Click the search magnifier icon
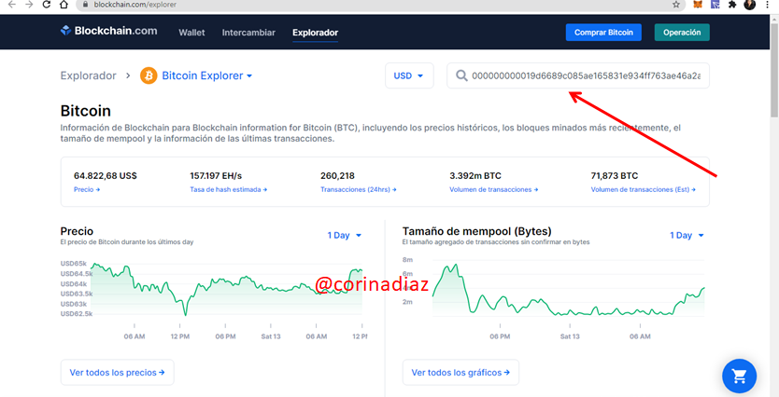 coord(461,75)
